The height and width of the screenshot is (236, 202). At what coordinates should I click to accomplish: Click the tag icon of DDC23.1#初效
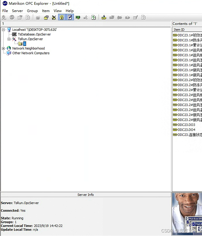[x=175, y=35]
